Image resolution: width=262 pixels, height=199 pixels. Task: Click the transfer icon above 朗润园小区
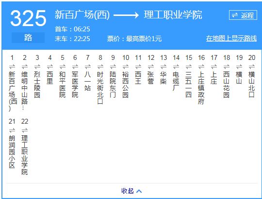[12, 130]
